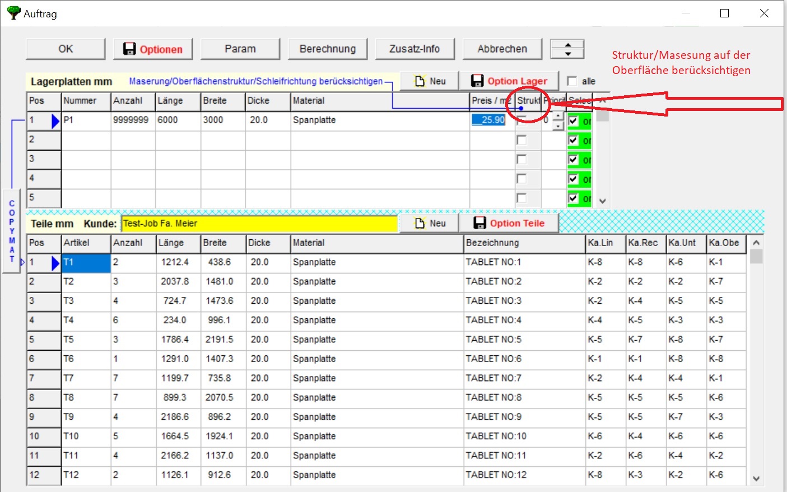
Task: Click the Bezeichnung column header
Action: click(x=524, y=243)
